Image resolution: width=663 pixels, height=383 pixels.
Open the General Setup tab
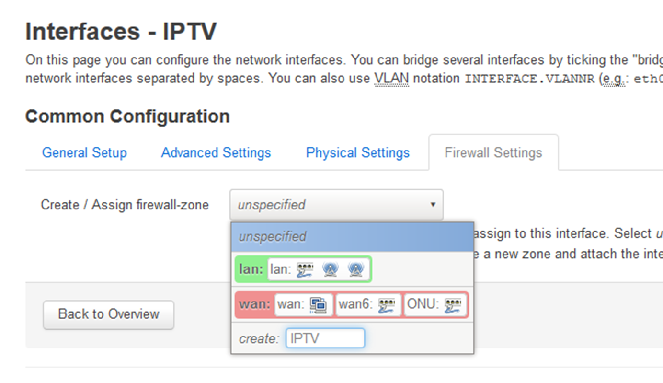tap(84, 153)
